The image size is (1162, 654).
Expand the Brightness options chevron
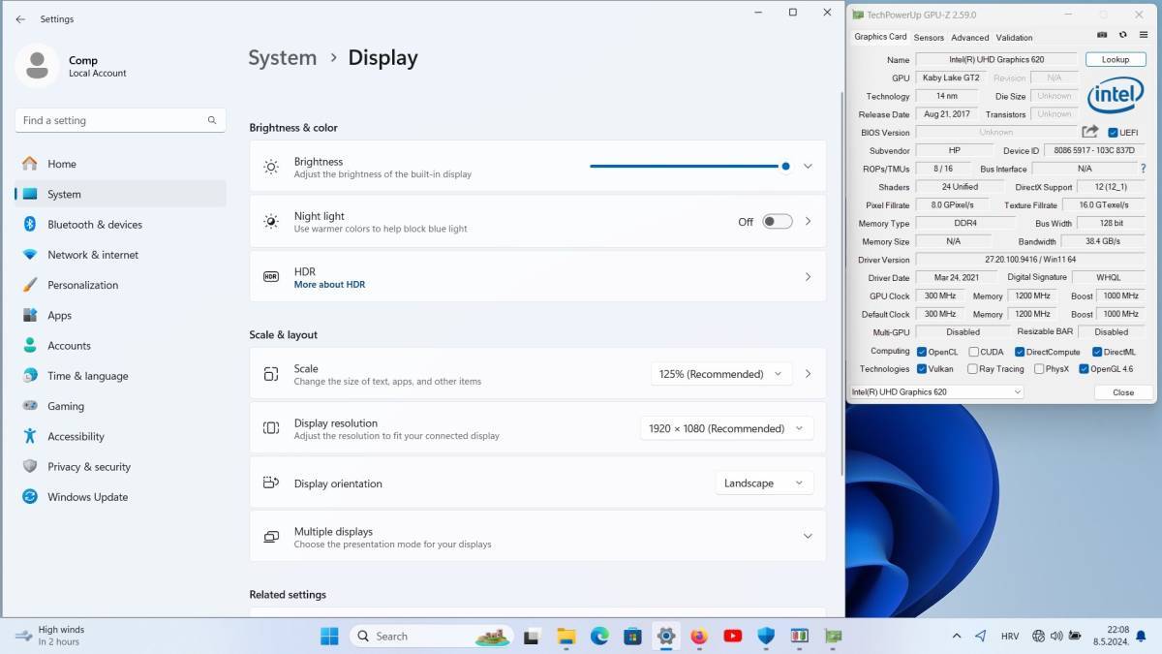(x=808, y=167)
